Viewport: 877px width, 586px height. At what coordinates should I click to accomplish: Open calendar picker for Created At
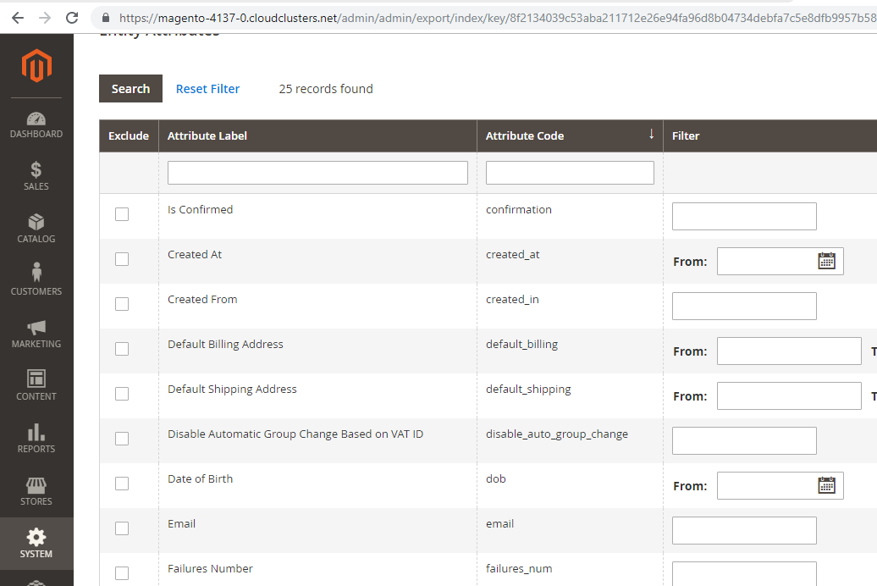pos(826,261)
